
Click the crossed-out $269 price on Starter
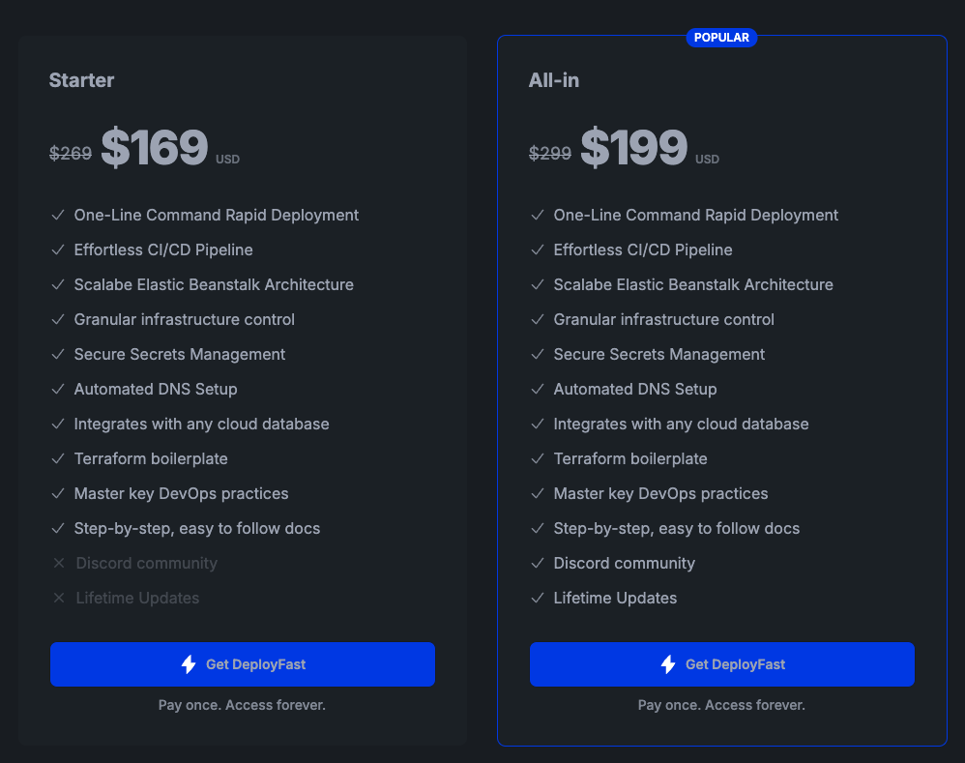click(x=71, y=153)
